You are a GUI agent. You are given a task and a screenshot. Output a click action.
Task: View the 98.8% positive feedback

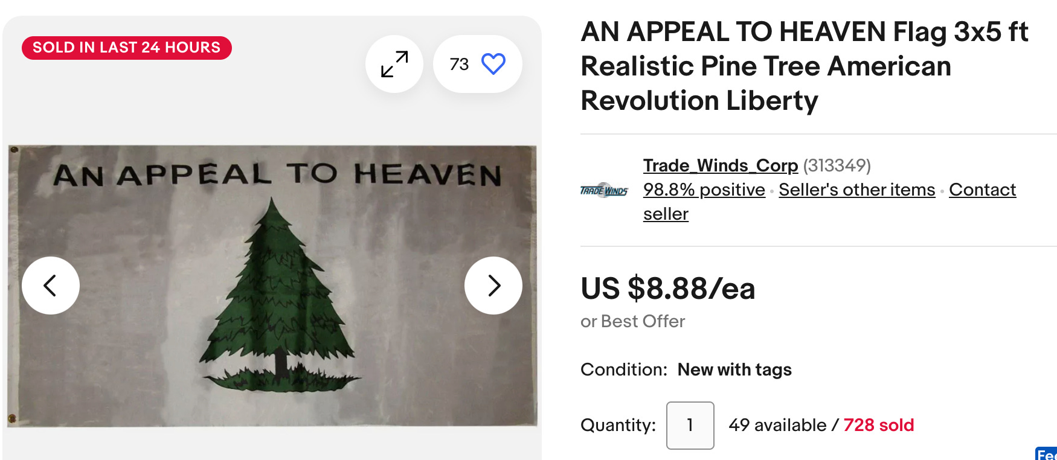point(704,190)
